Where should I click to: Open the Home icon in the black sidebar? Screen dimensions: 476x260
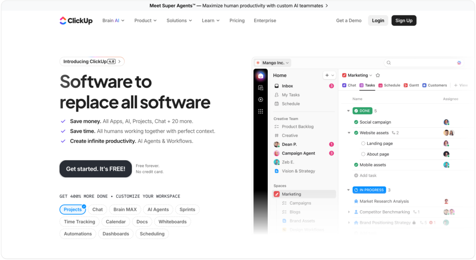[260, 76]
